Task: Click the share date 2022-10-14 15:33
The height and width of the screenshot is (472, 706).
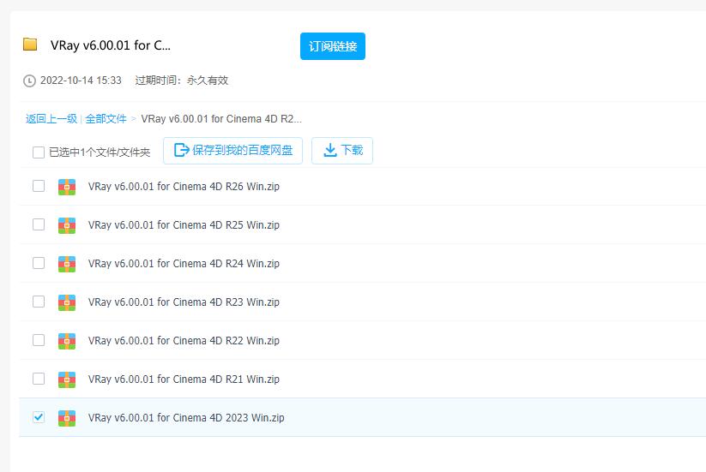Action: pyautogui.click(x=81, y=81)
